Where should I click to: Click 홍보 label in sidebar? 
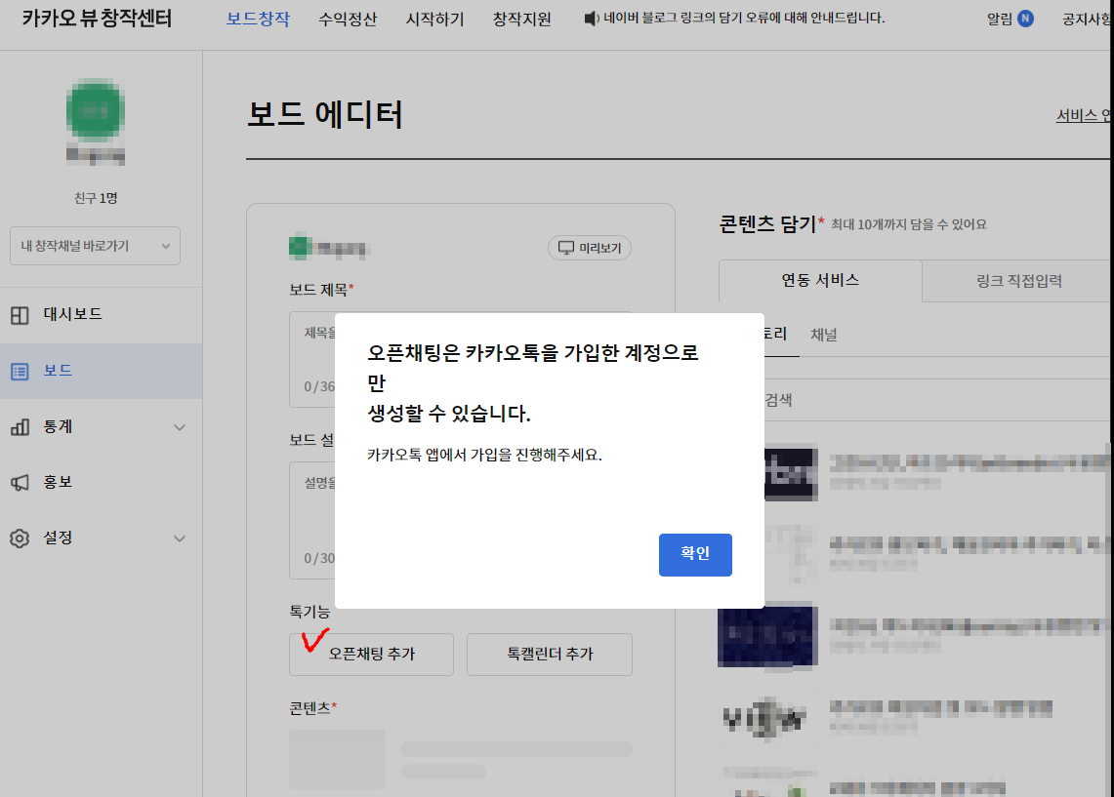point(59,483)
